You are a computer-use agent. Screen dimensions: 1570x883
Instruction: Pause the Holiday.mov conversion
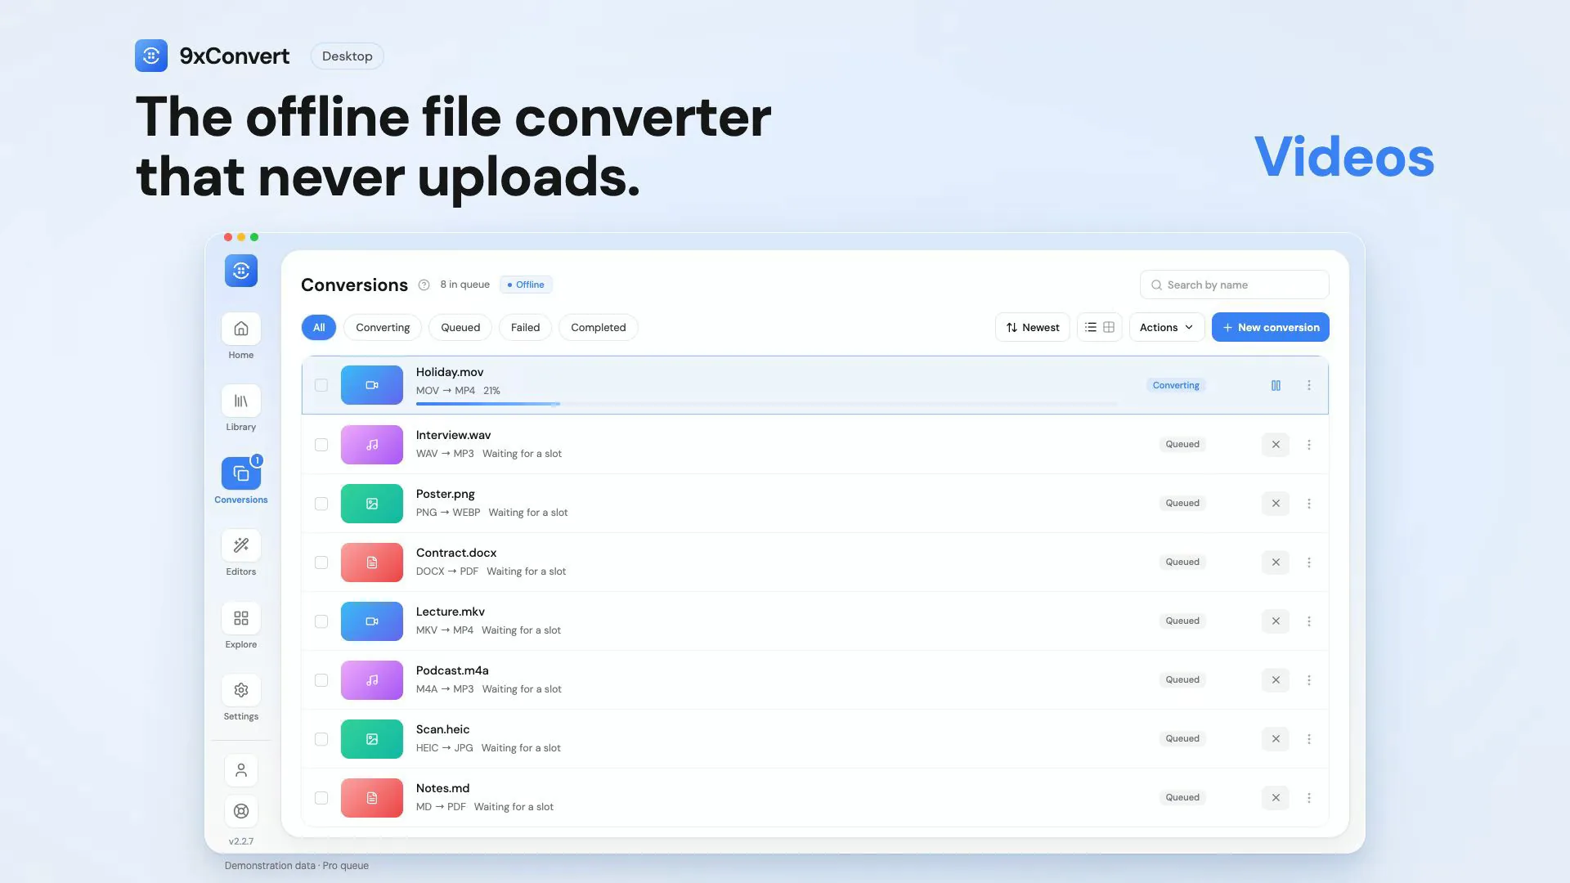[1276, 385]
